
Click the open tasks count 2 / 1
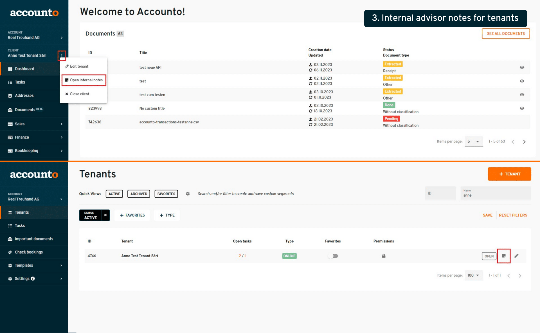[x=242, y=256]
